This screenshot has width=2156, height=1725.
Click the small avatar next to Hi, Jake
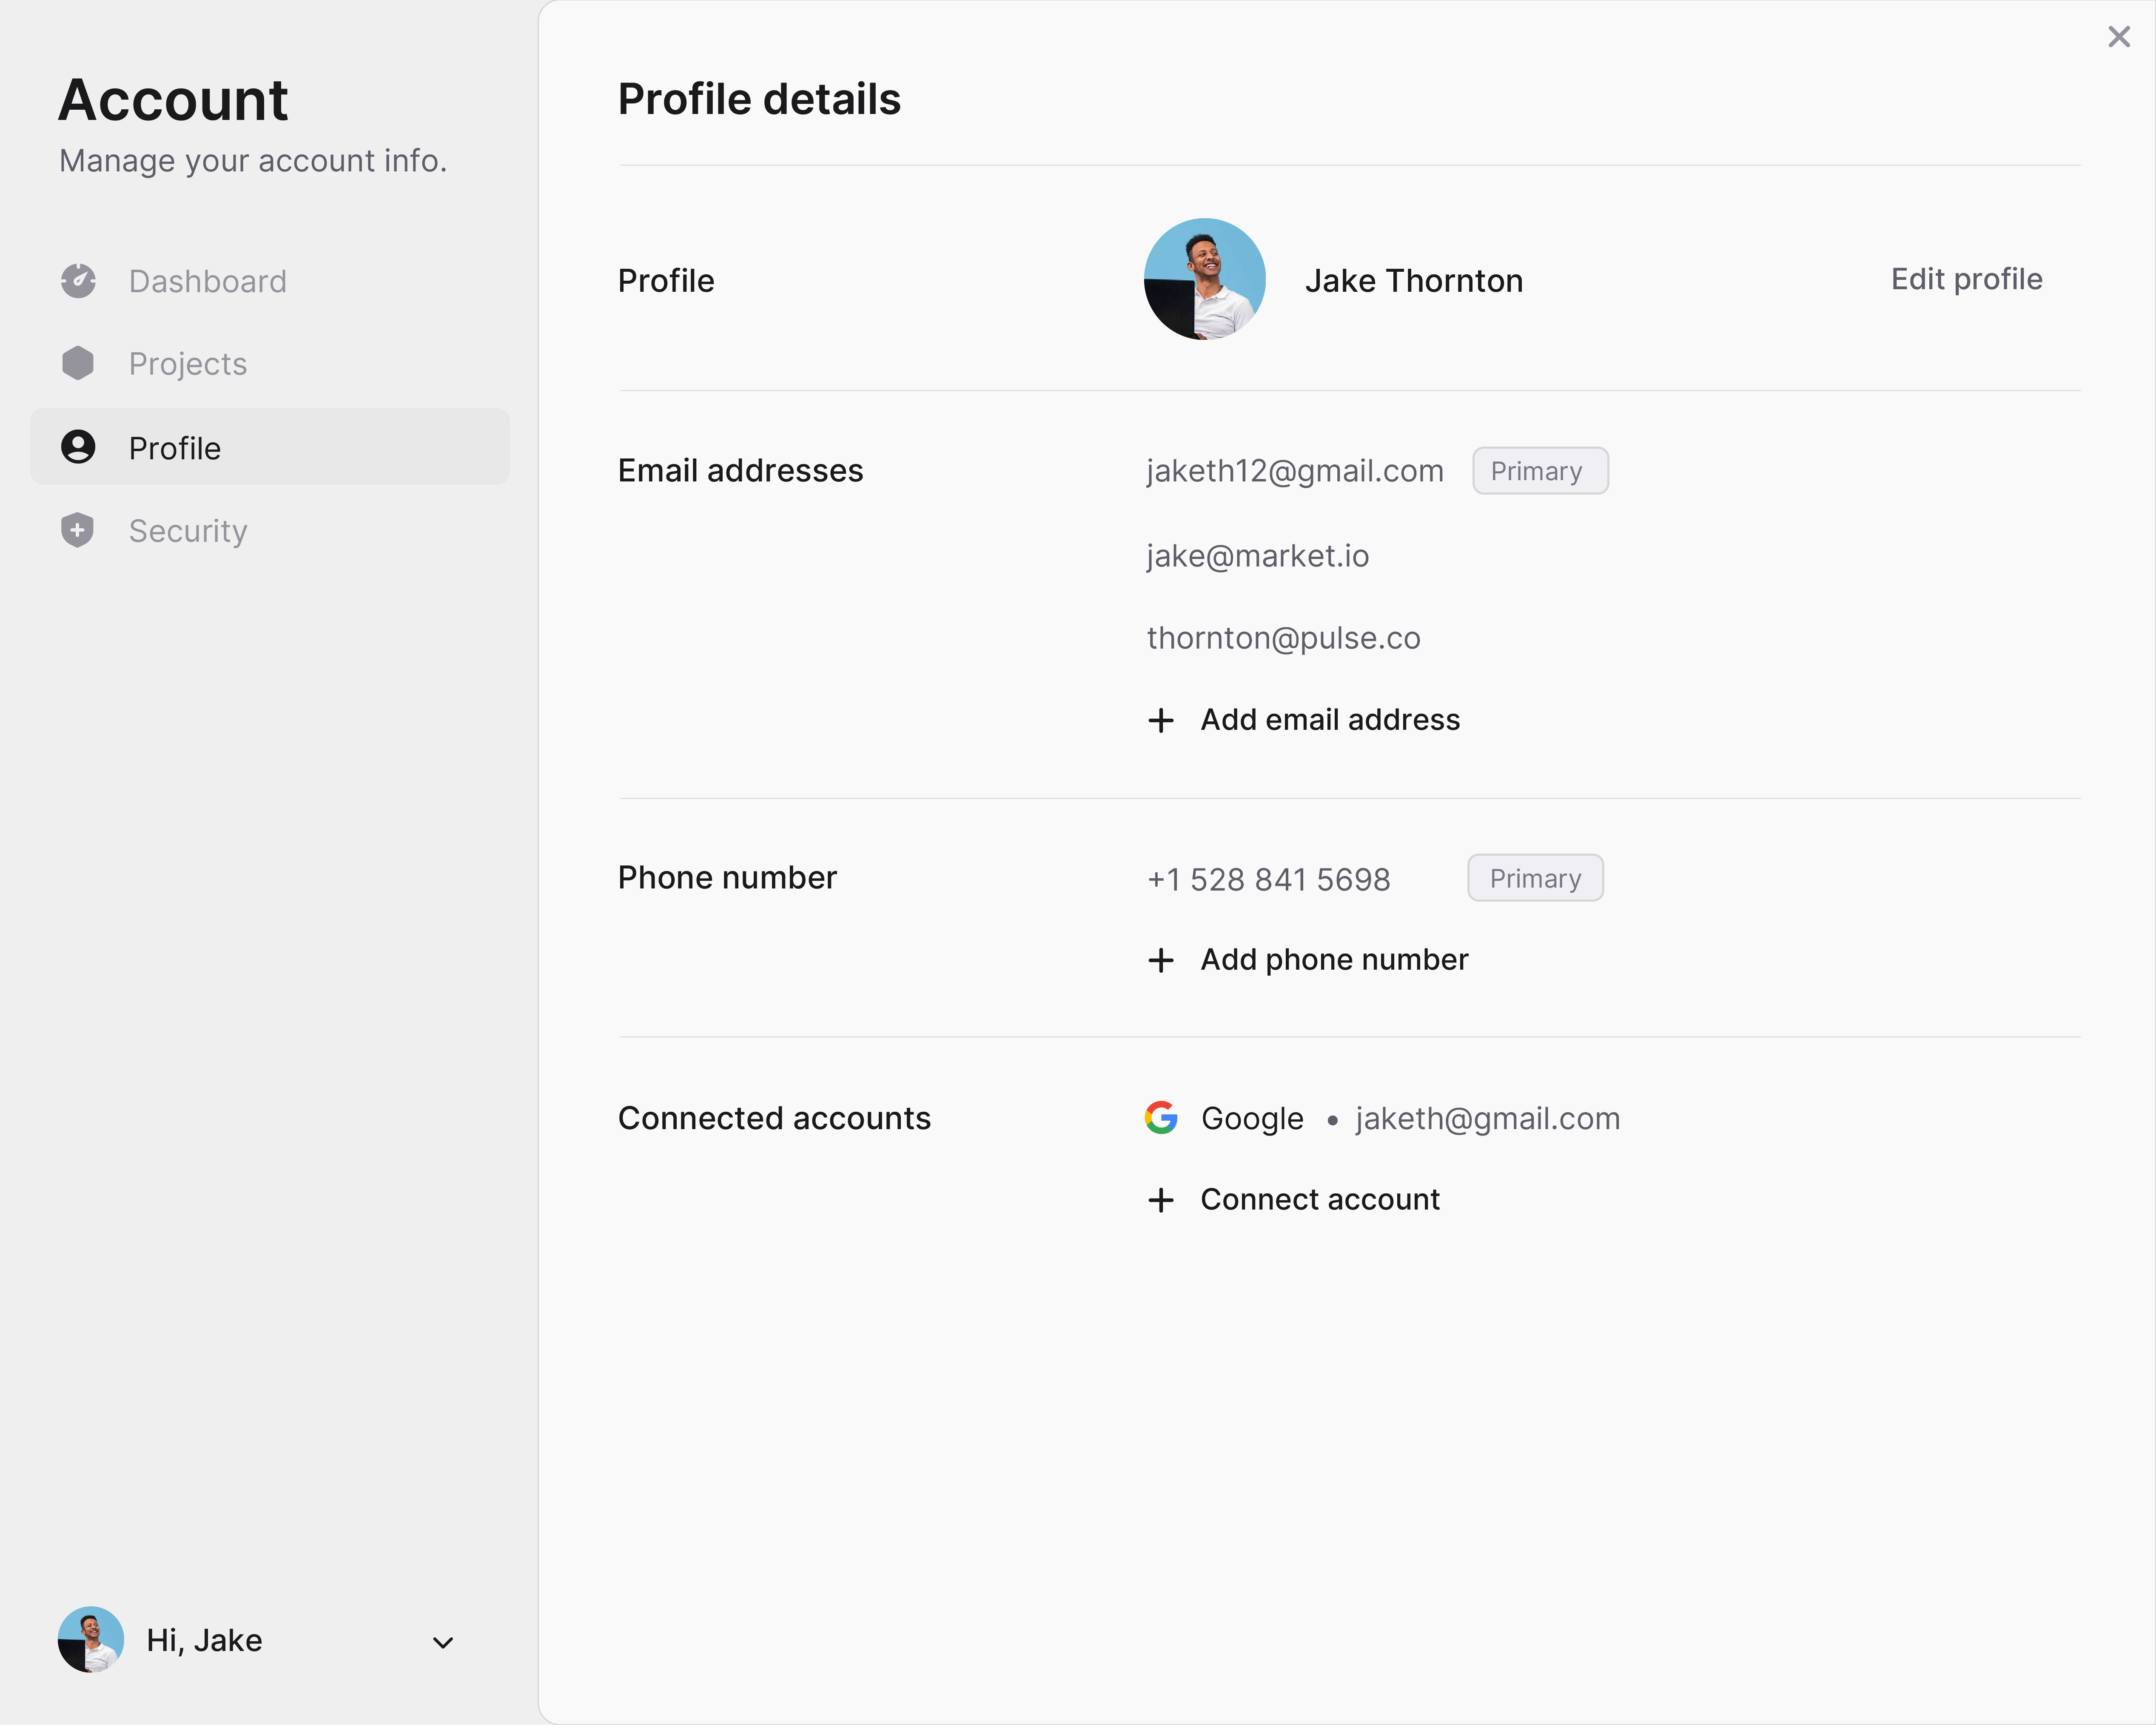click(91, 1640)
